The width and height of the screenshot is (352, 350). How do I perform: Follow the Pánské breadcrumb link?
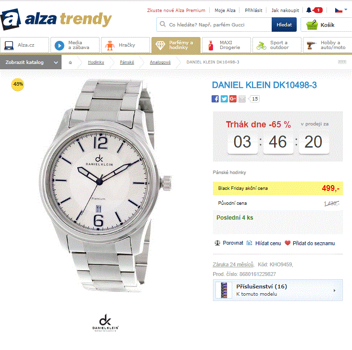coord(127,62)
